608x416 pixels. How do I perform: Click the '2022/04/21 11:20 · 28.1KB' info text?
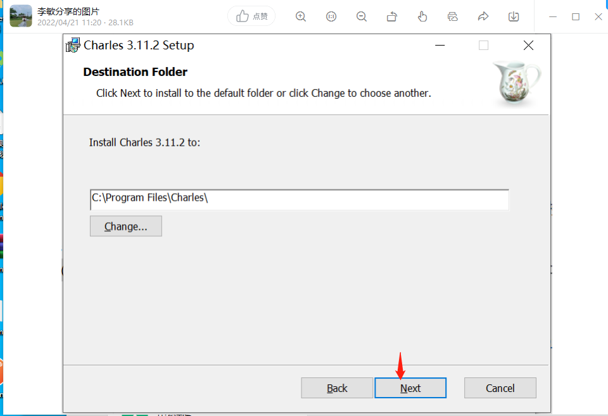tap(85, 23)
